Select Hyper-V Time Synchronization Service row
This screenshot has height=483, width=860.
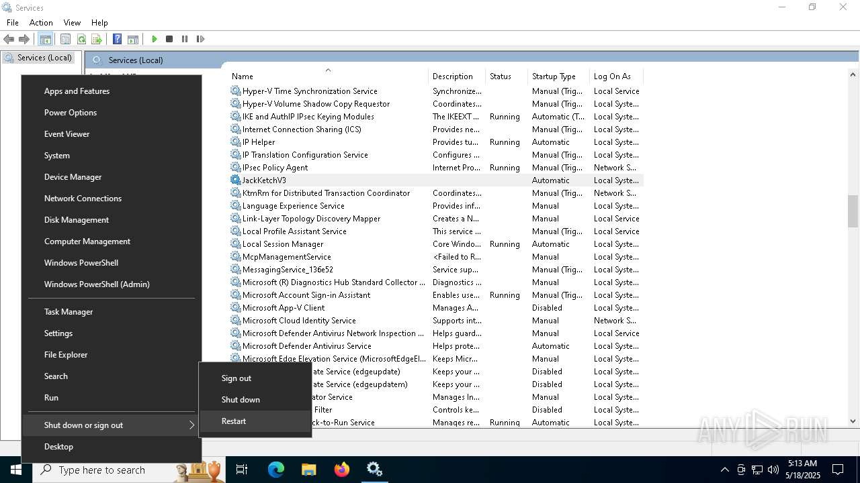click(435, 91)
